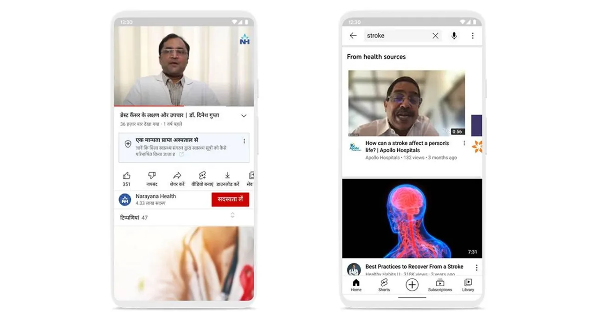Tap the download arrow icon
The height and width of the screenshot is (334, 594).
coord(227,175)
